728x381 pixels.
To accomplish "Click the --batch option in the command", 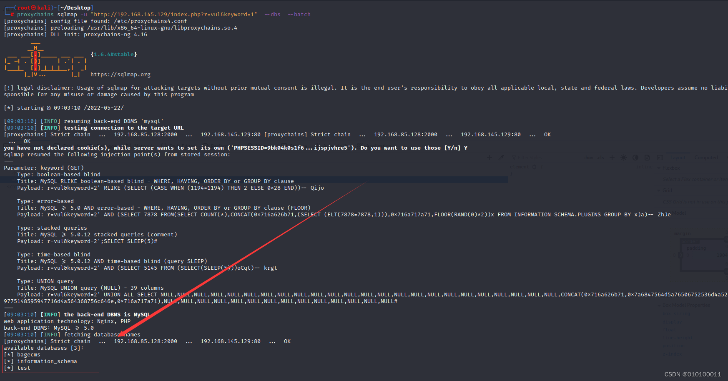I will [299, 15].
